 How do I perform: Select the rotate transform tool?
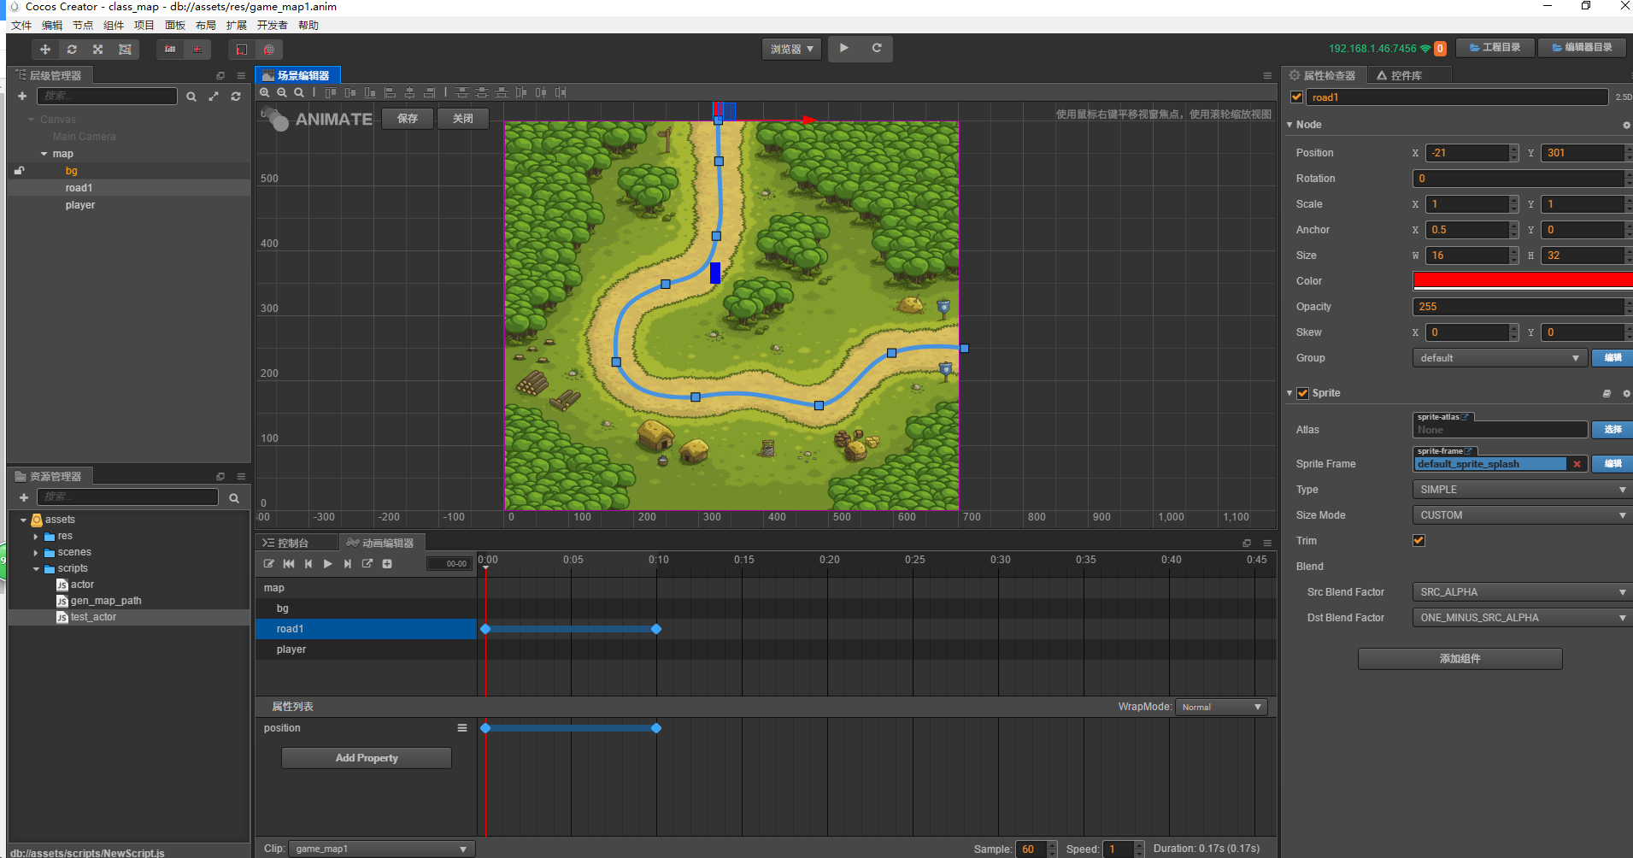[x=72, y=50]
